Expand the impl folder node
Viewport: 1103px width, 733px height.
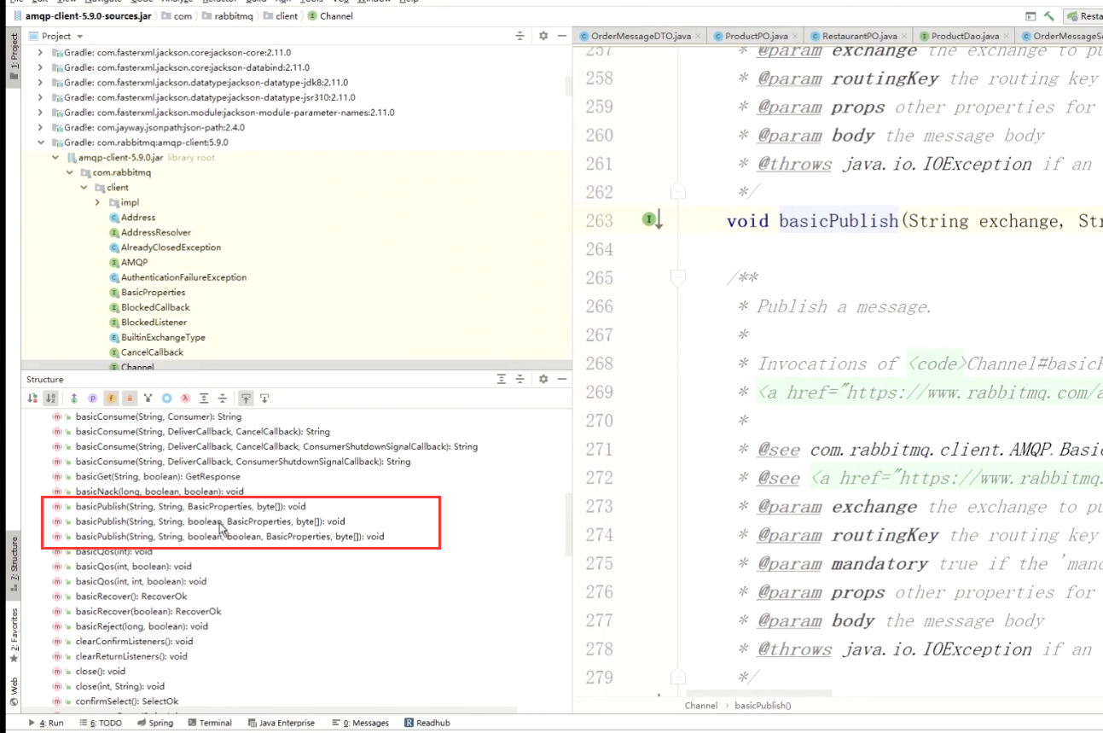point(98,202)
